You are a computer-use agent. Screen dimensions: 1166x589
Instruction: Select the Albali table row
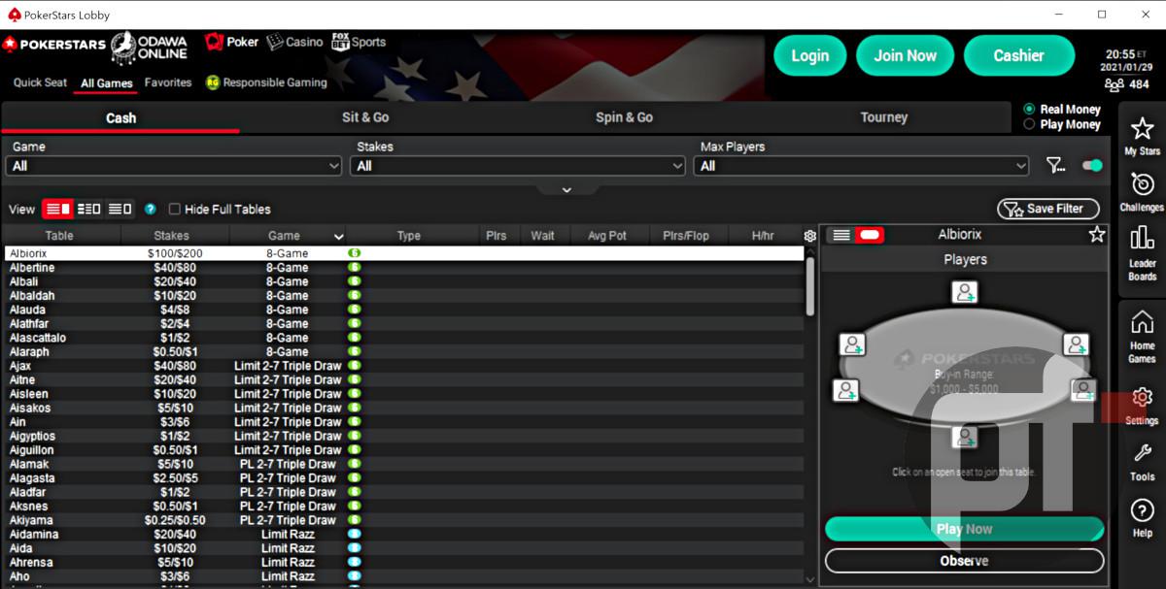(404, 281)
